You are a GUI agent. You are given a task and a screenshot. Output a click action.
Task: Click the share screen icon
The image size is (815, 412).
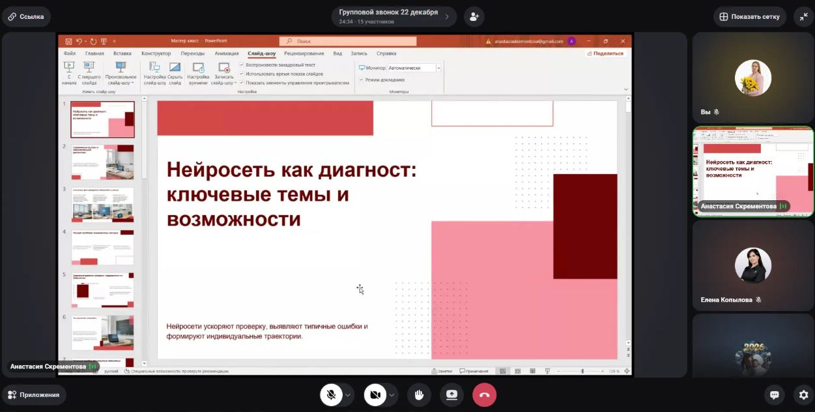pyautogui.click(x=451, y=394)
